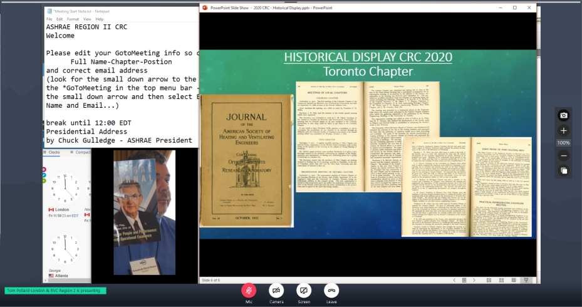Switch to Normal view in PowerPoint status bar

tap(489, 280)
